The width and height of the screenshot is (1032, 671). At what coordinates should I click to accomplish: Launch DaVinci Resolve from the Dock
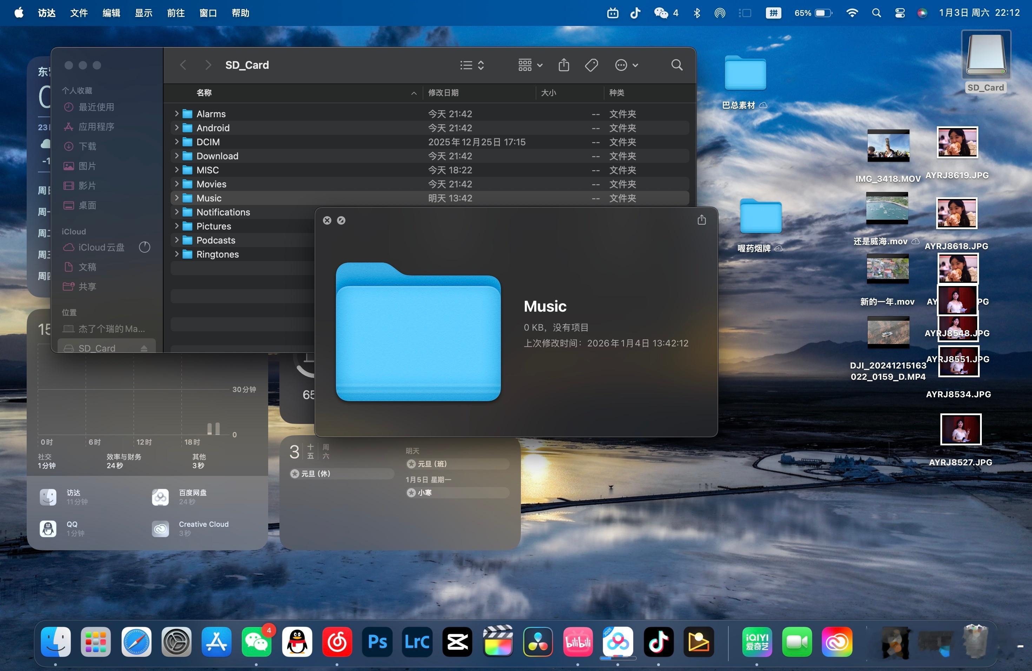pos(538,642)
